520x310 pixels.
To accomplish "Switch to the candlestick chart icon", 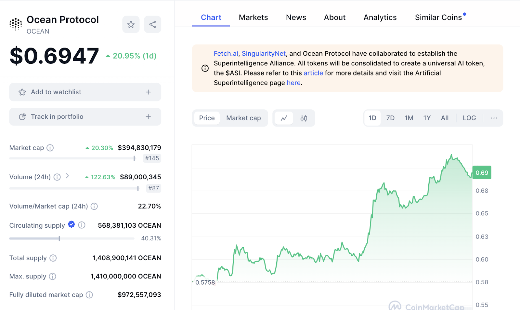I will click(x=304, y=118).
